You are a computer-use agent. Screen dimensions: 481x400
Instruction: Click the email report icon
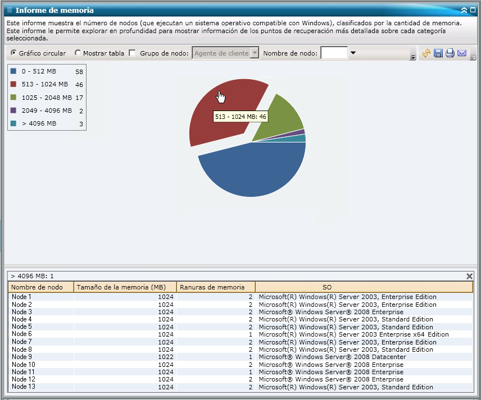coord(462,53)
